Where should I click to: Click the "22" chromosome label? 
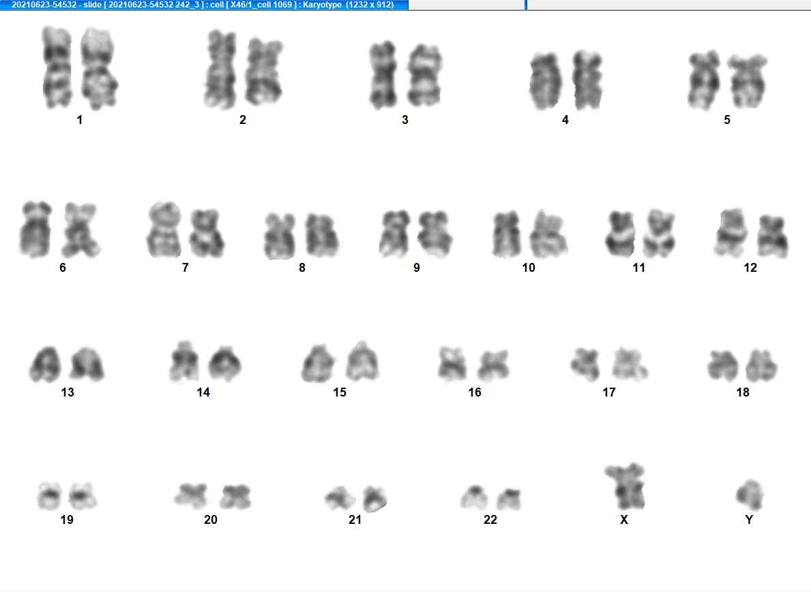point(490,520)
